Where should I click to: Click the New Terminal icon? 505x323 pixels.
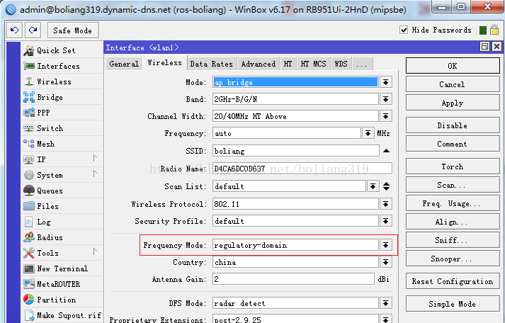[x=28, y=268]
